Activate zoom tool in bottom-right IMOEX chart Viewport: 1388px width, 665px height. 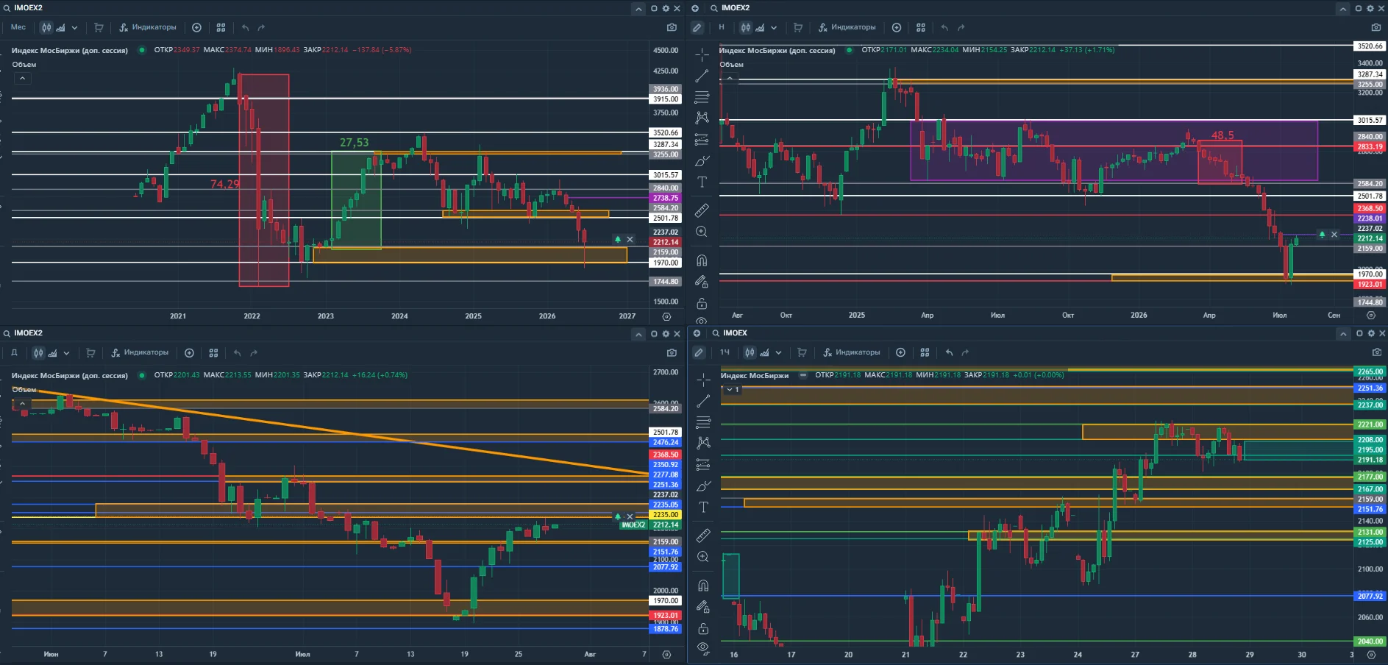point(703,557)
